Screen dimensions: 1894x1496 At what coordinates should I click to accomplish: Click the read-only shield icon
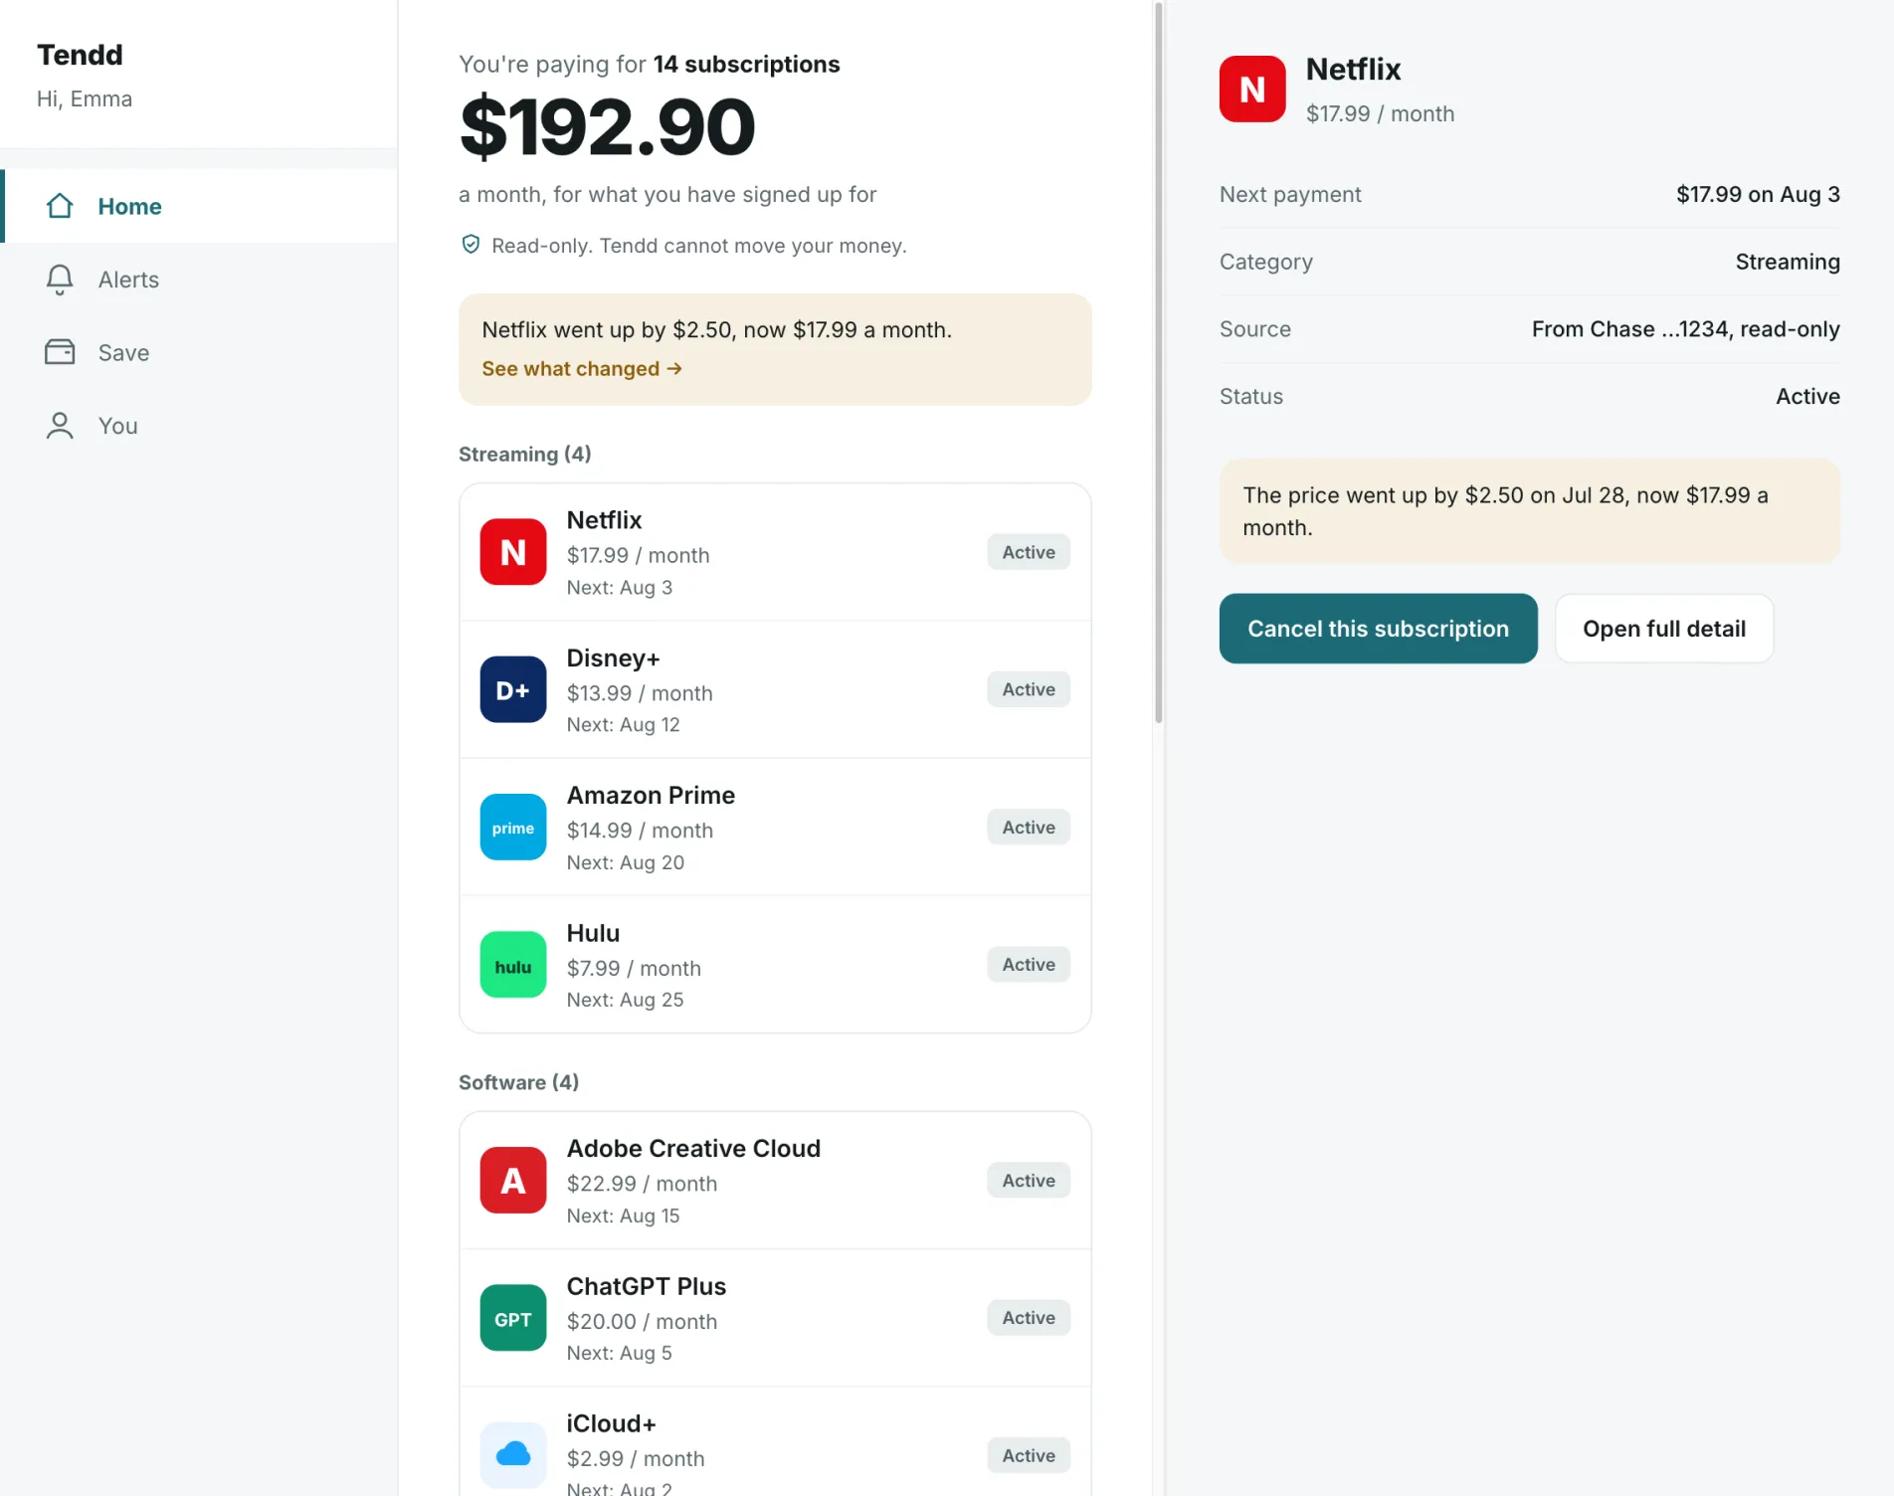(x=471, y=245)
